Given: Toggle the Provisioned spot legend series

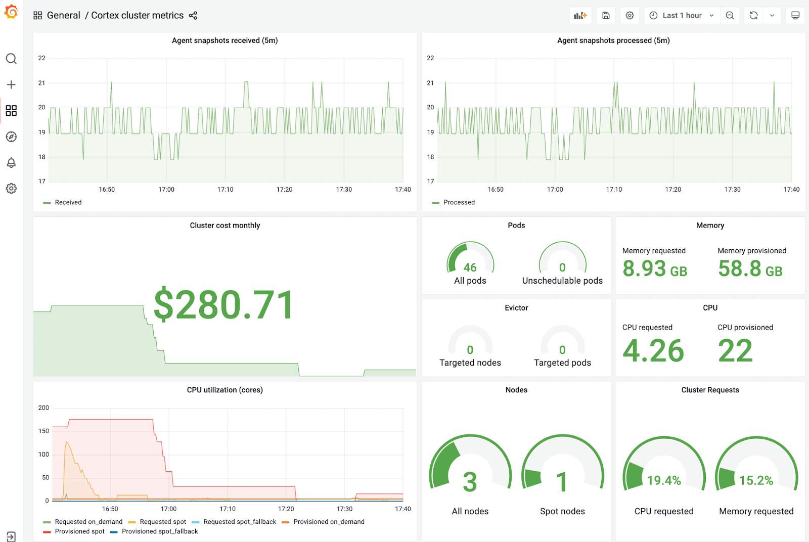Looking at the screenshot, I should pyautogui.click(x=79, y=531).
